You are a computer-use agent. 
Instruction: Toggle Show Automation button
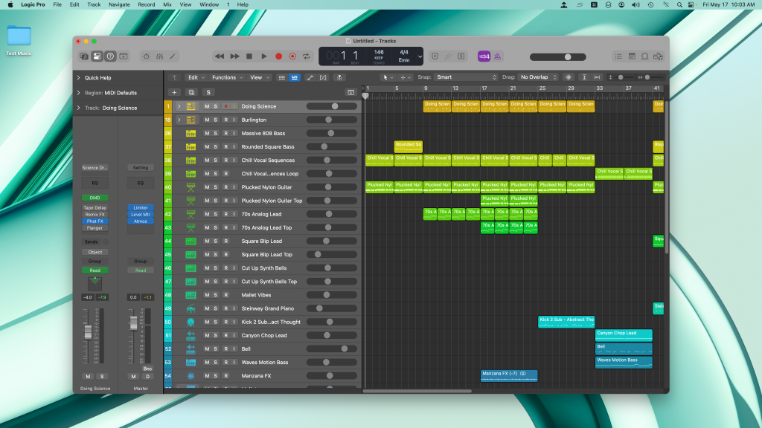click(310, 77)
